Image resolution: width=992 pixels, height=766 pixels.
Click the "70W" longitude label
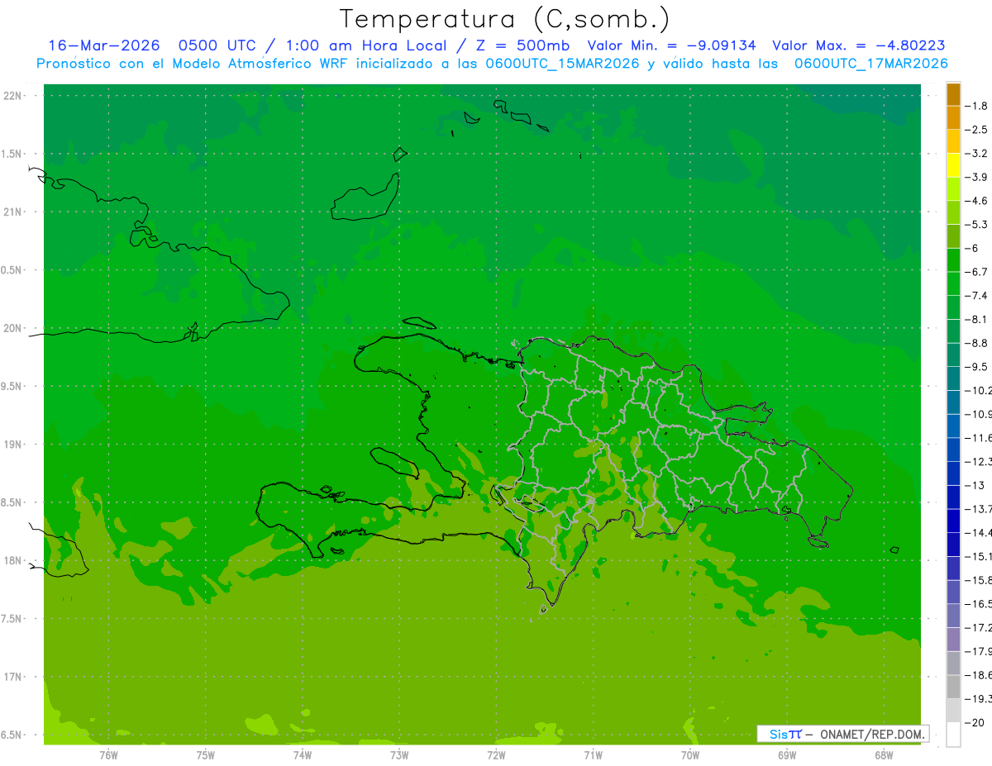[x=690, y=754]
